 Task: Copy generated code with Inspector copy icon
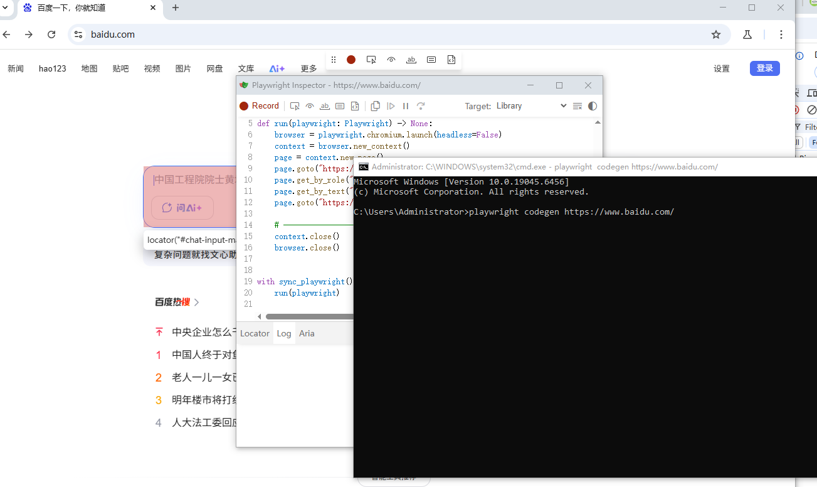(376, 106)
